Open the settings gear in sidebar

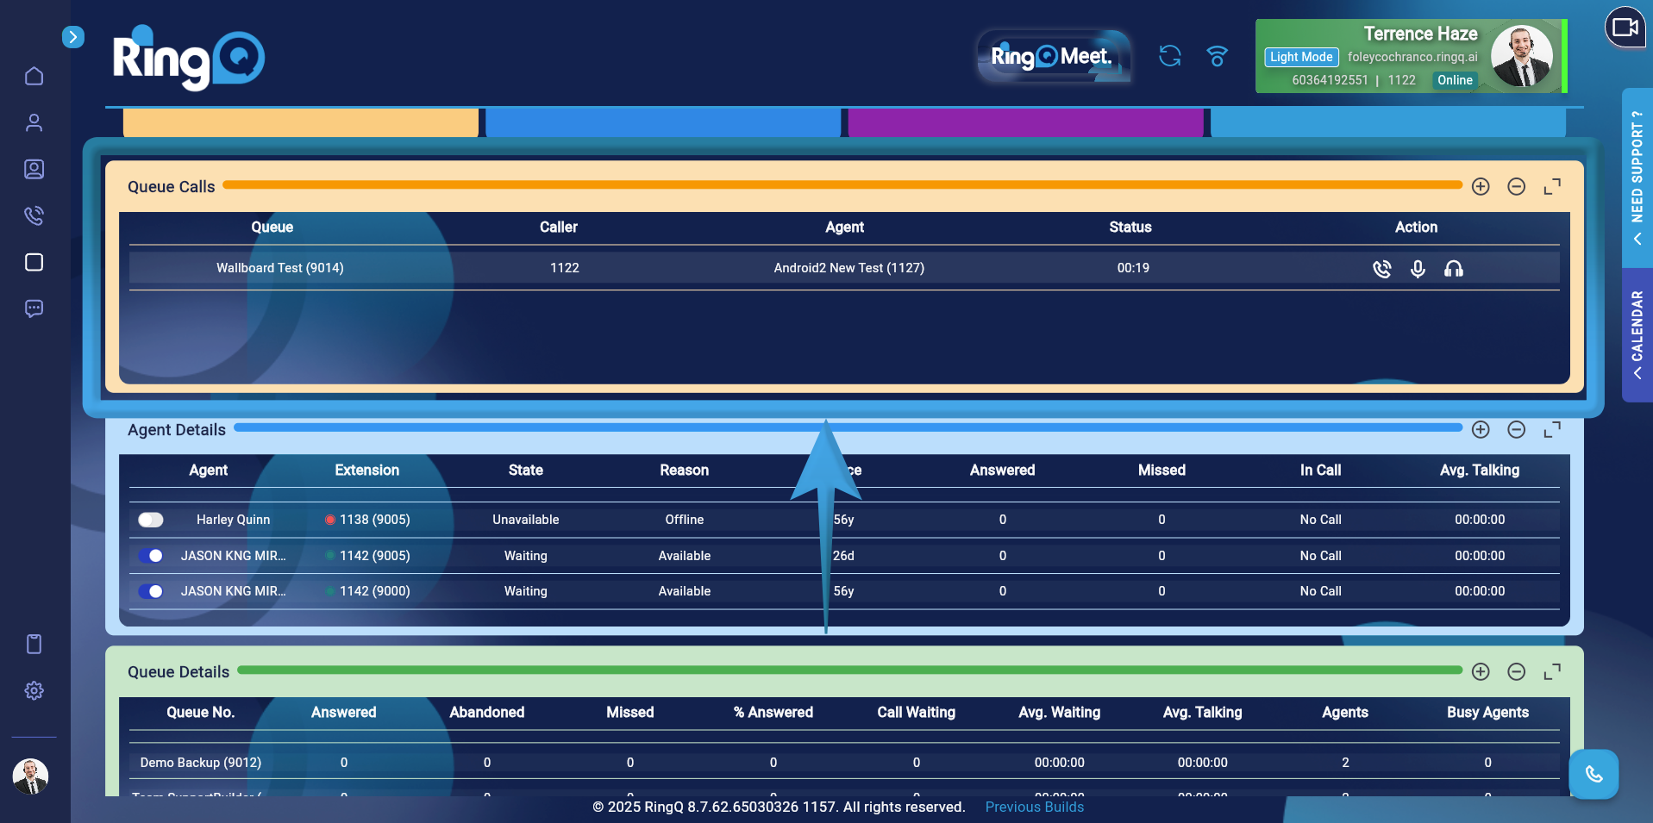(34, 690)
